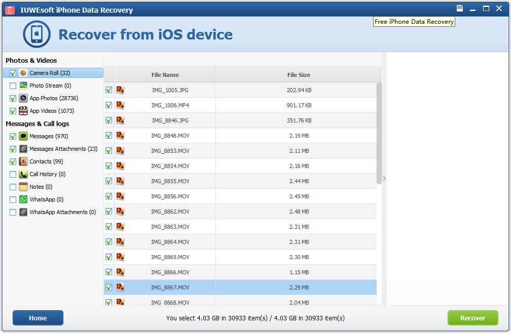The width and height of the screenshot is (511, 333).
Task: Click the selection summary status text
Action: point(255,318)
